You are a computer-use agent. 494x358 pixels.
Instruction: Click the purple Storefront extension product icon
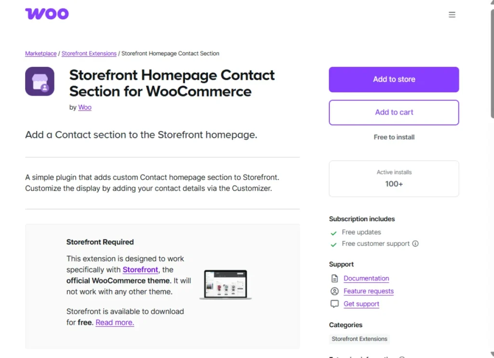click(40, 82)
